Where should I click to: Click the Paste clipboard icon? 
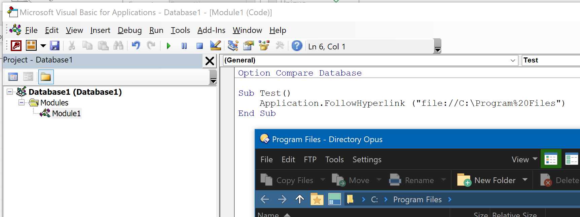pyautogui.click(x=103, y=45)
